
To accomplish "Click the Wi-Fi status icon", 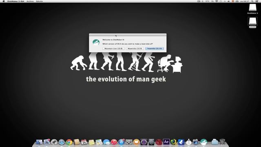I will pyautogui.click(x=217, y=1).
